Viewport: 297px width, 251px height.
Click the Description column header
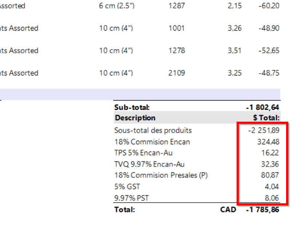click(135, 118)
